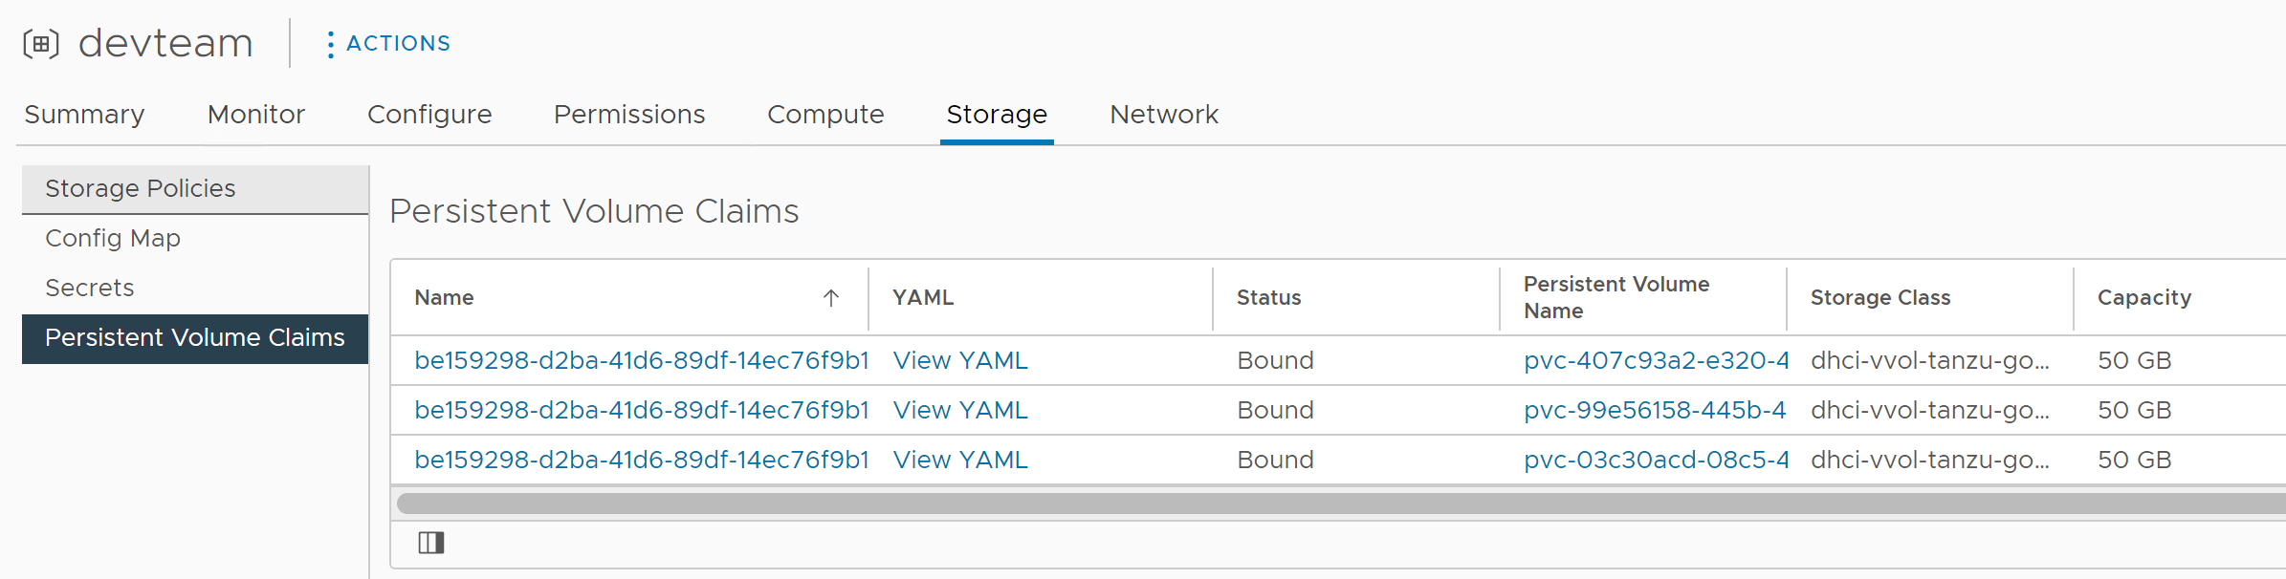This screenshot has width=2286, height=579.
Task: Select the Permissions tab
Action: coord(629,115)
